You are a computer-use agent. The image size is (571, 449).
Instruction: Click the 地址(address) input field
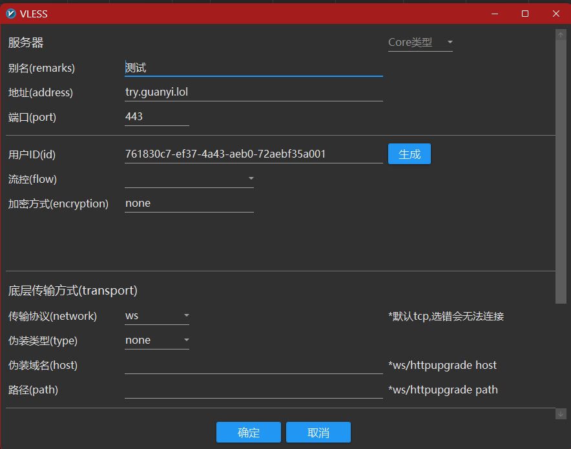[x=253, y=92]
